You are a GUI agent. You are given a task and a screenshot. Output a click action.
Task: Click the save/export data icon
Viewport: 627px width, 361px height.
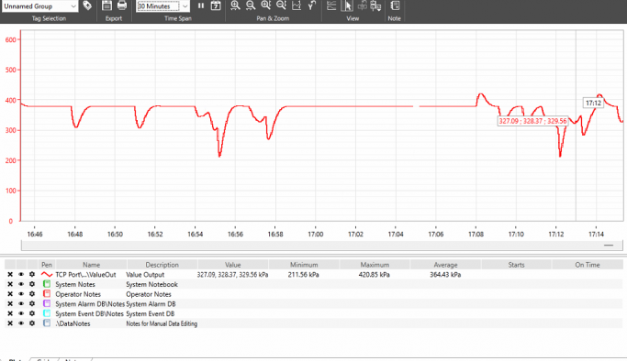pos(106,5)
